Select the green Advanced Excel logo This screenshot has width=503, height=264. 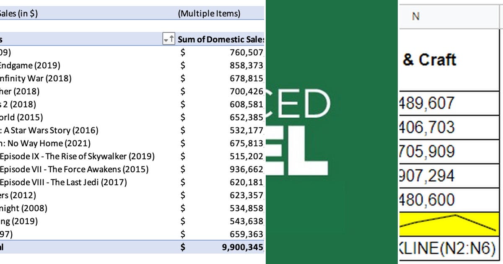click(x=331, y=132)
